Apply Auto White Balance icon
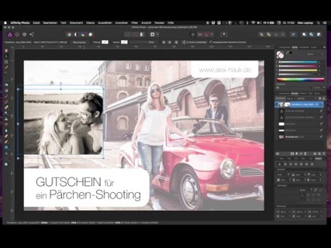331x248 pixels. coord(90,34)
